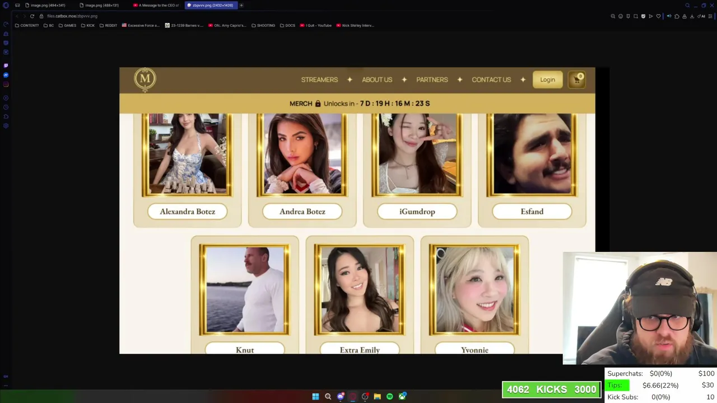Reload the current page
The width and height of the screenshot is (717, 403).
pos(32,16)
